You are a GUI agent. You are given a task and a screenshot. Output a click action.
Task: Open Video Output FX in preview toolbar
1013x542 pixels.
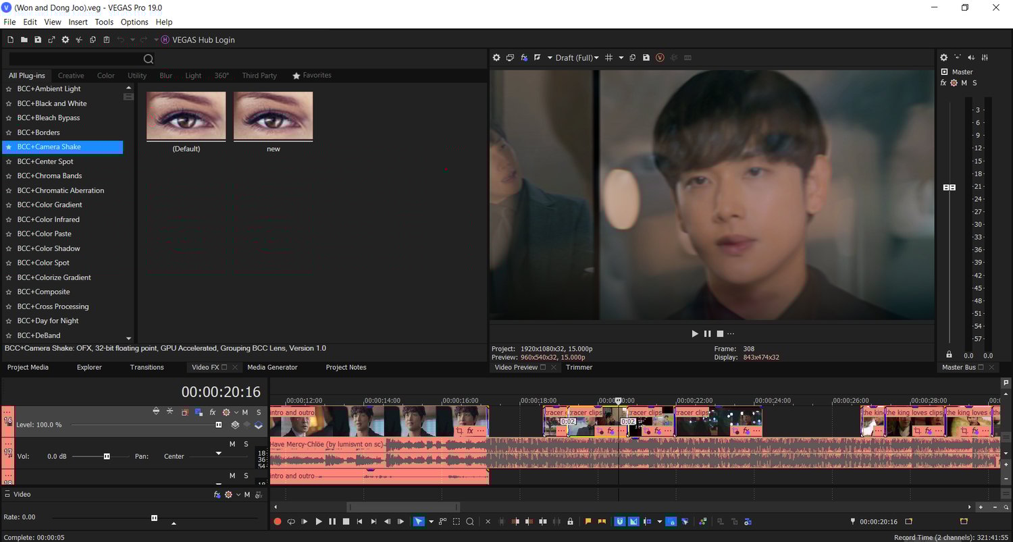[524, 58]
